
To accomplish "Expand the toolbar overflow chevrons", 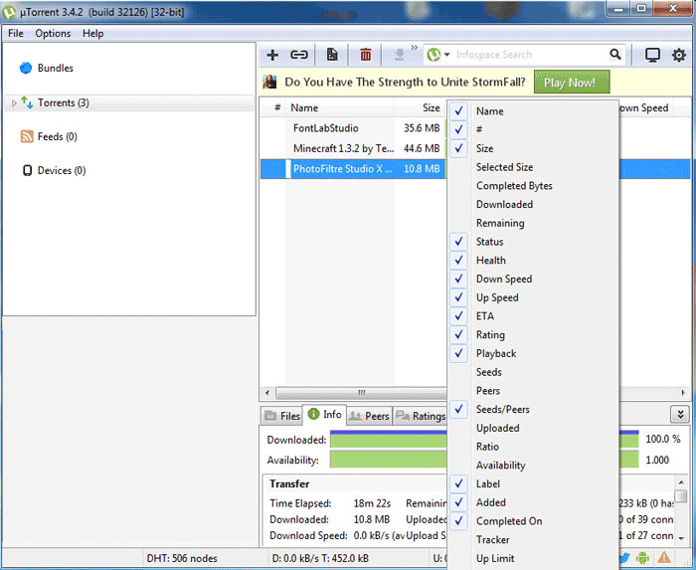I will pyautogui.click(x=415, y=48).
